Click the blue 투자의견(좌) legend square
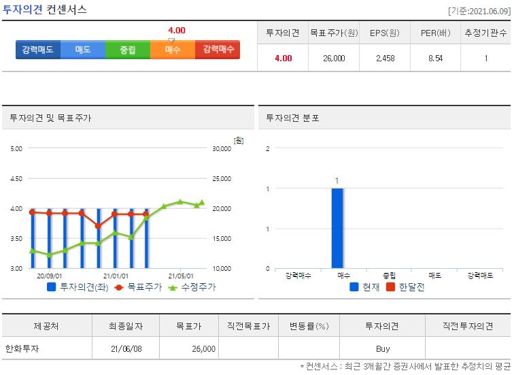Image resolution: width=514 pixels, height=375 pixels. pyautogui.click(x=52, y=287)
